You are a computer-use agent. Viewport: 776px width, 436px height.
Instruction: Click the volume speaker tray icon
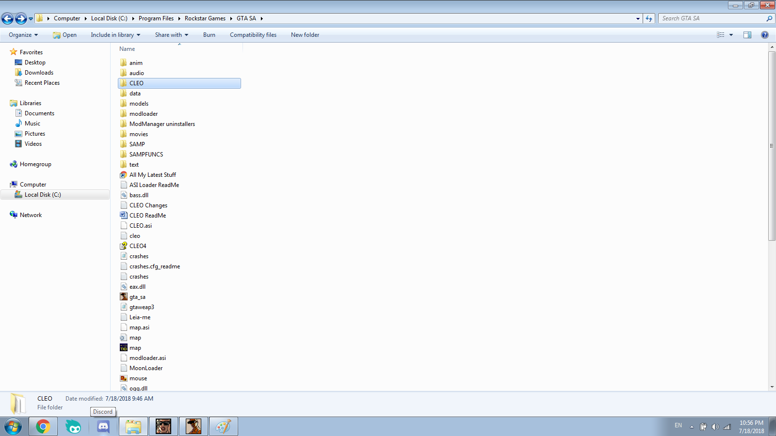coord(715,427)
